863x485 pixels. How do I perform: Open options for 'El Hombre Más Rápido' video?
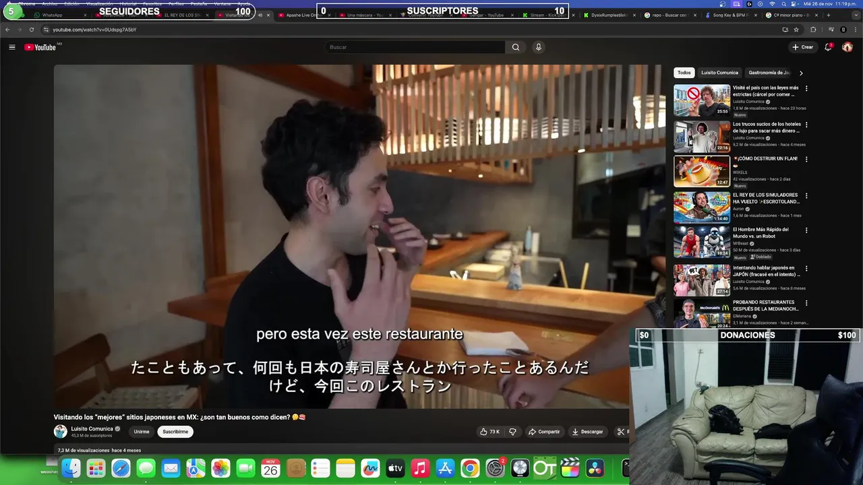click(806, 230)
